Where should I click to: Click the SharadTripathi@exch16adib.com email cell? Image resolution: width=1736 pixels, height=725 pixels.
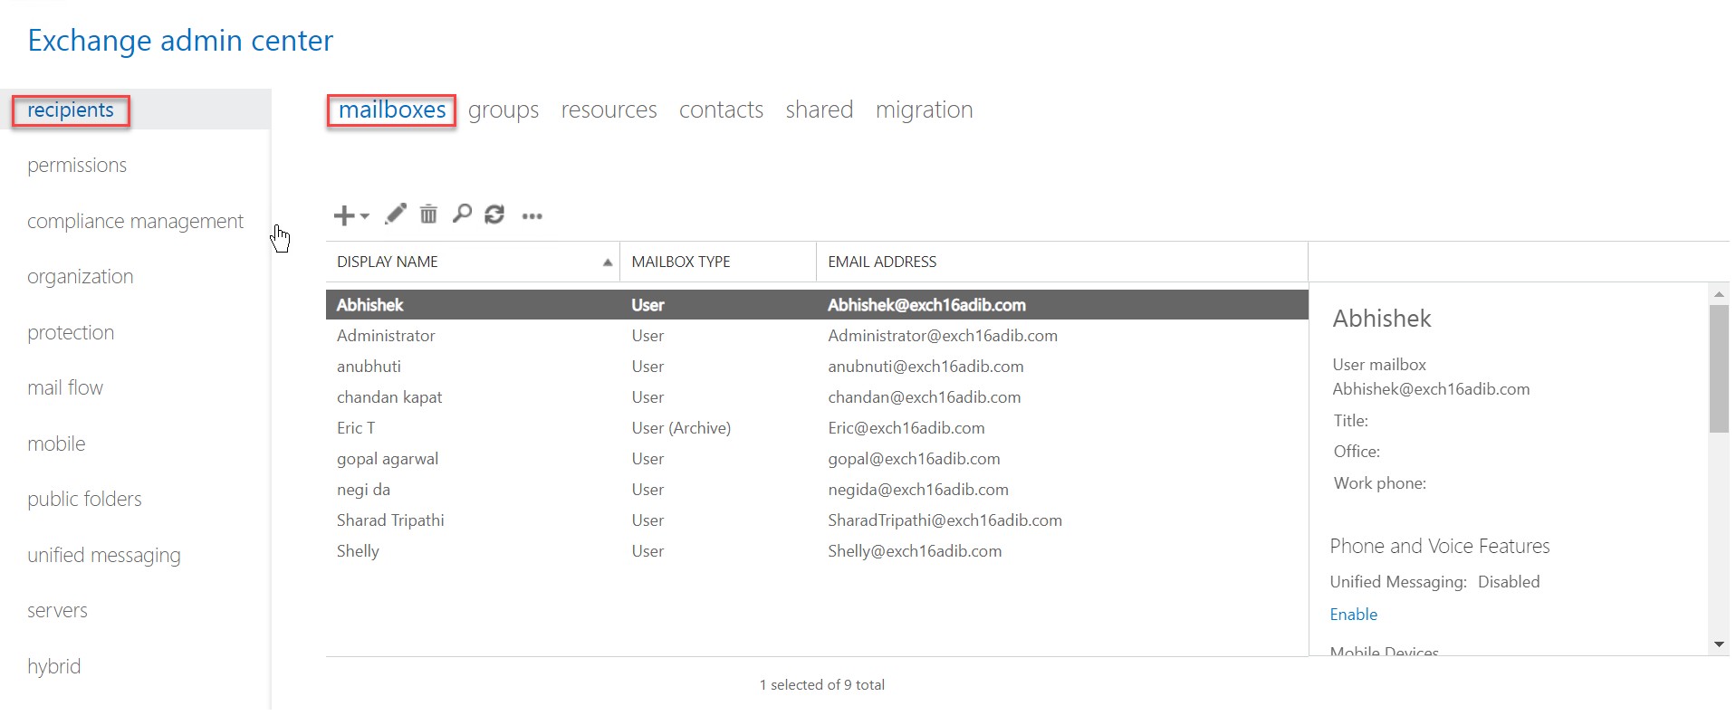tap(945, 520)
